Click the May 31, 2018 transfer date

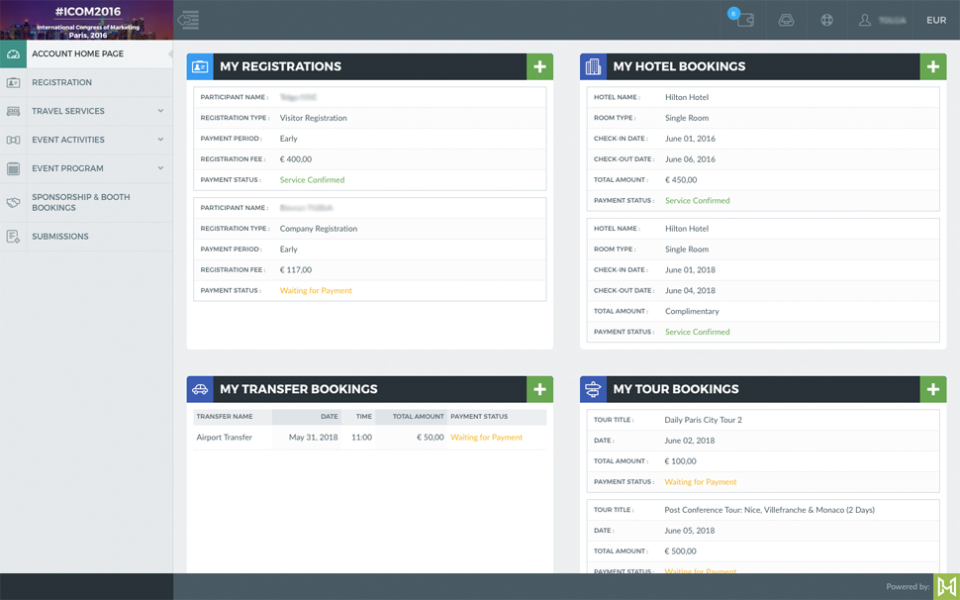click(314, 438)
